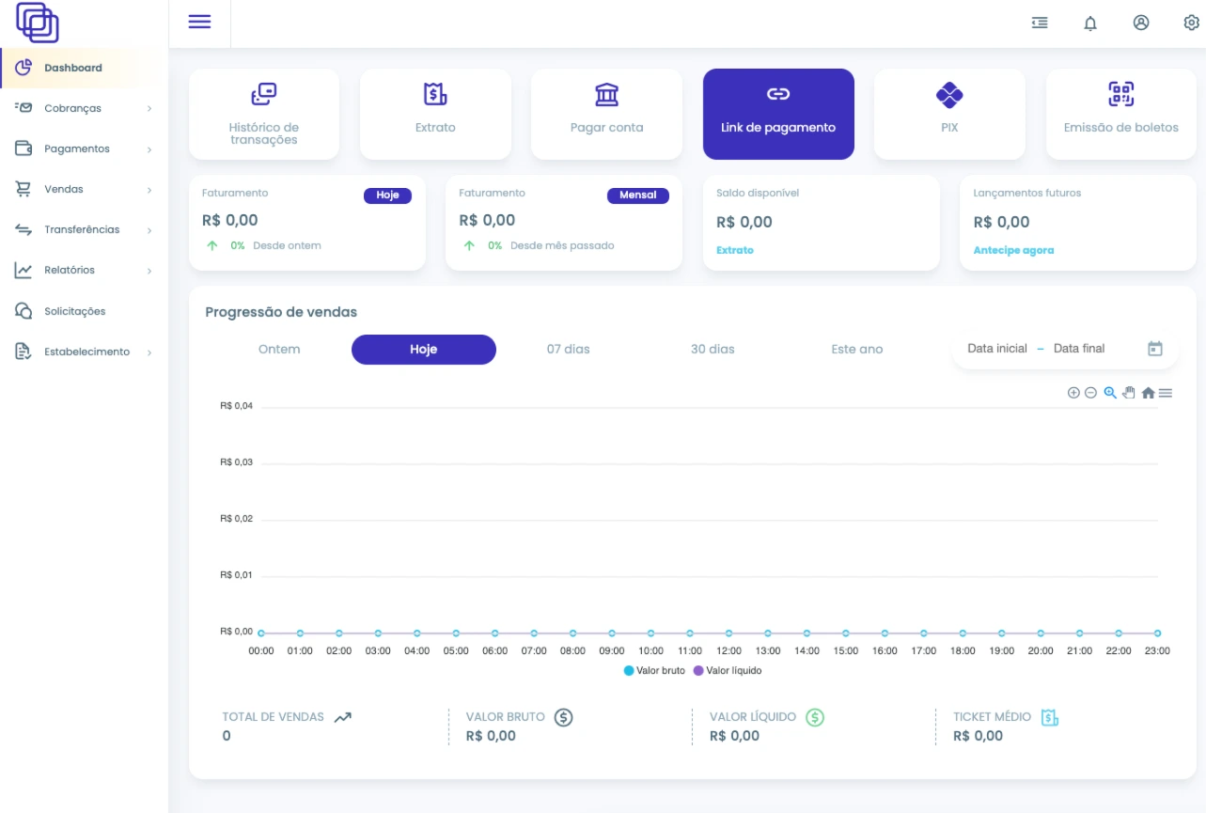Click the user profile icon in header
Image resolution: width=1206 pixels, height=813 pixels.
[x=1141, y=23]
